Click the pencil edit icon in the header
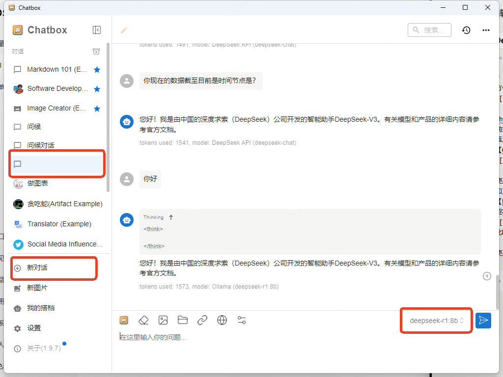The width and height of the screenshot is (503, 377). pos(124,30)
